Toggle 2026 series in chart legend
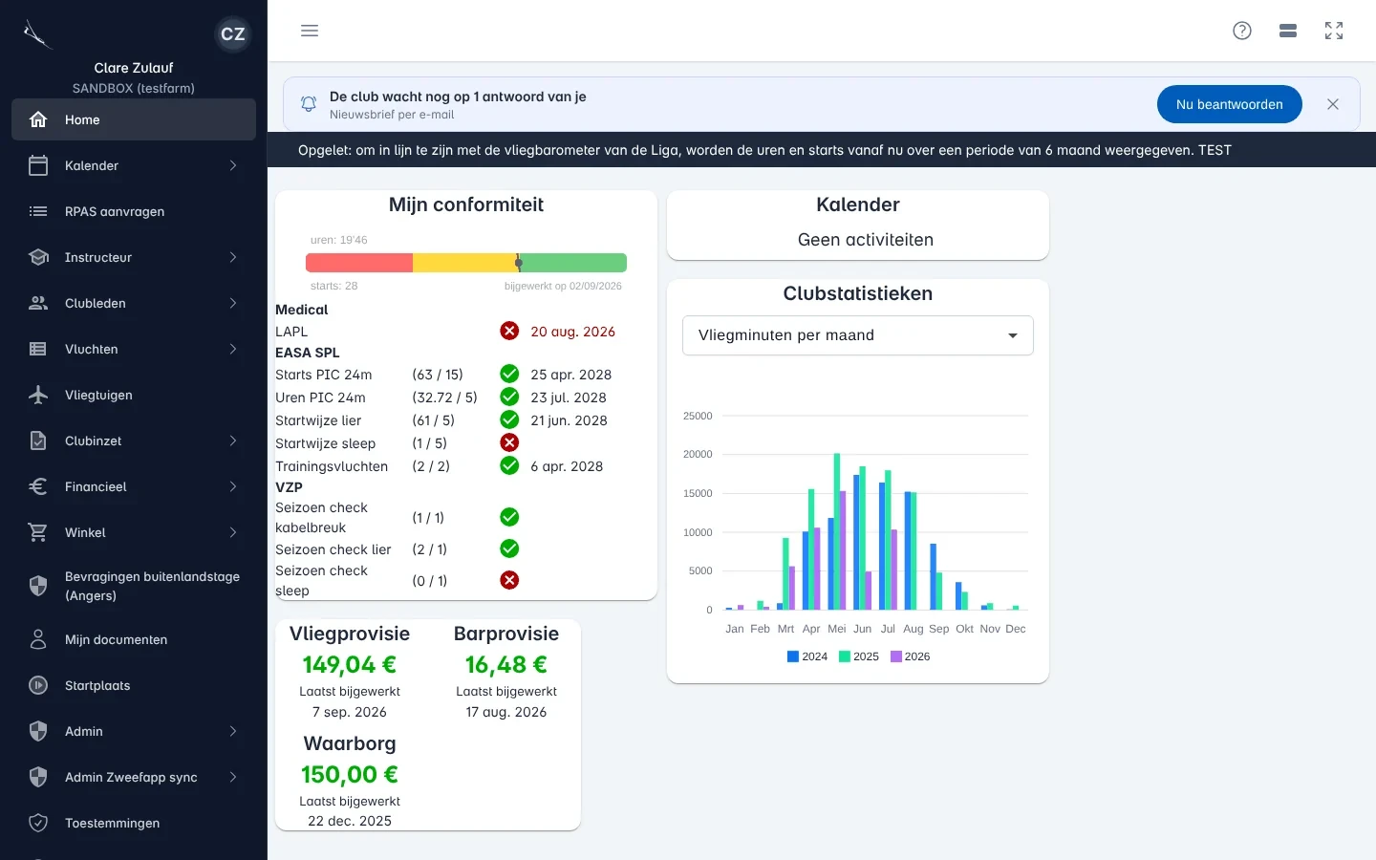This screenshot has height=860, width=1376. [911, 656]
